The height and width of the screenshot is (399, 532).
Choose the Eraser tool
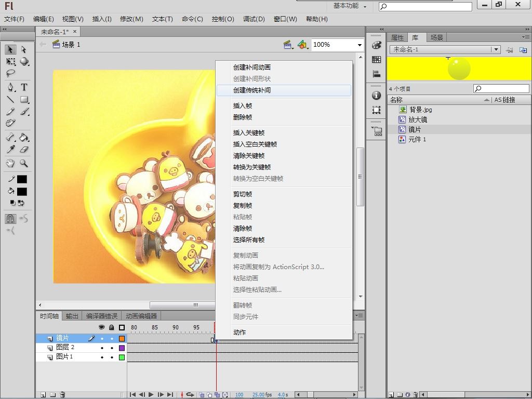(24, 149)
